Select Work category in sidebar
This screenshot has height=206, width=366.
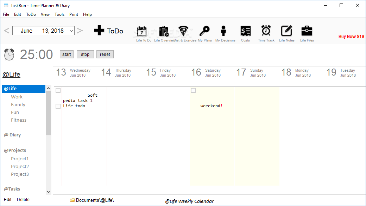[17, 97]
